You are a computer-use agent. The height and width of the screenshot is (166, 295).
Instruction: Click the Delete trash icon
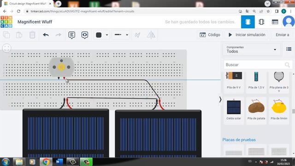click(x=32, y=35)
